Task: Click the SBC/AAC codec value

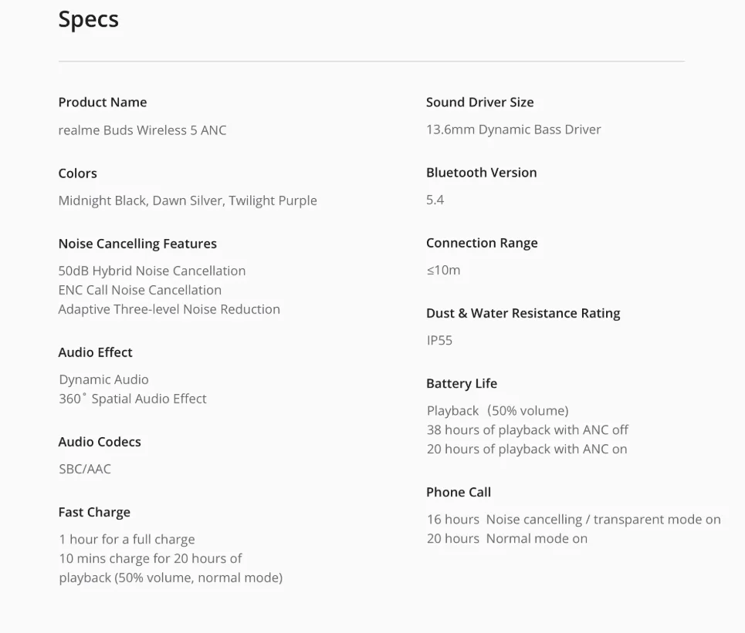Action: coord(85,469)
